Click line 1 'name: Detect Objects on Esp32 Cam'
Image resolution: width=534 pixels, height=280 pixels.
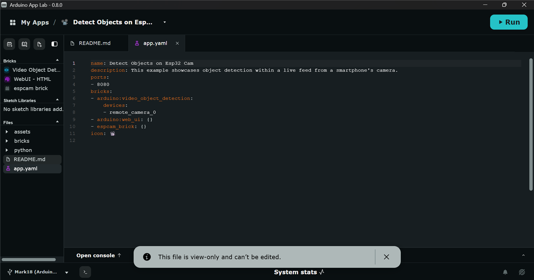pyautogui.click(x=142, y=63)
